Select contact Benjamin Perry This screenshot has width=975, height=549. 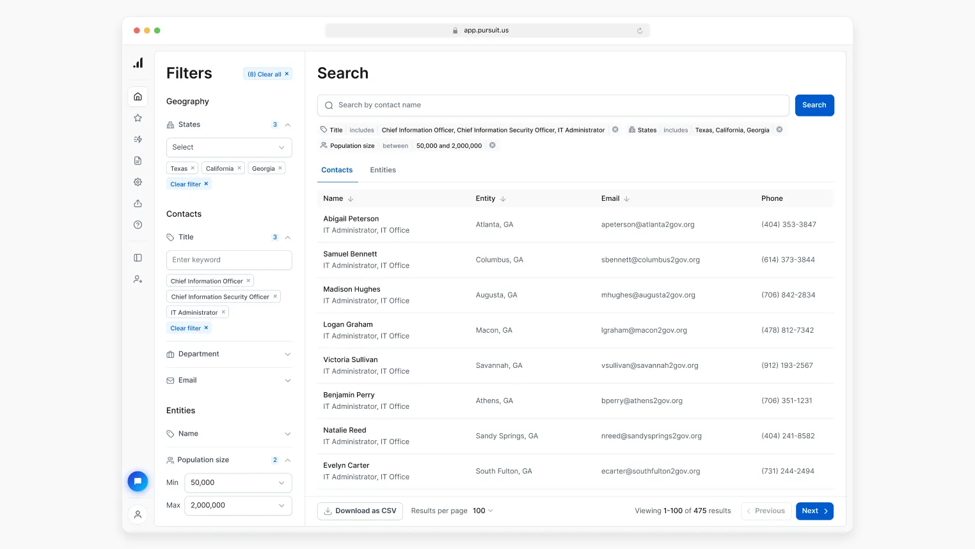349,395
